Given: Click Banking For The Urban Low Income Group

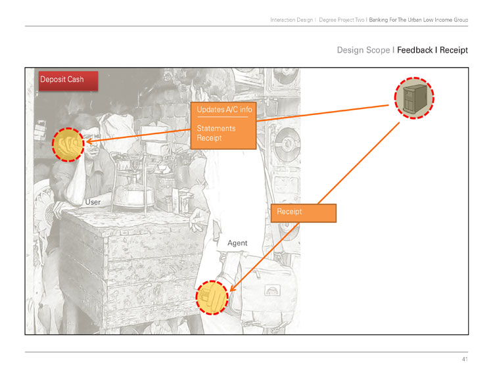Looking at the screenshot, I should (419, 20).
